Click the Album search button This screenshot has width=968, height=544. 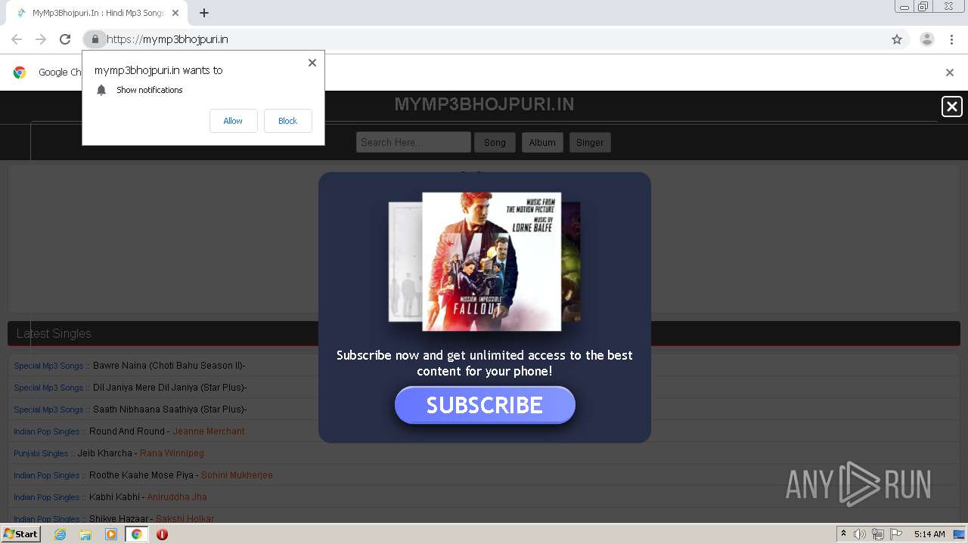[542, 142]
